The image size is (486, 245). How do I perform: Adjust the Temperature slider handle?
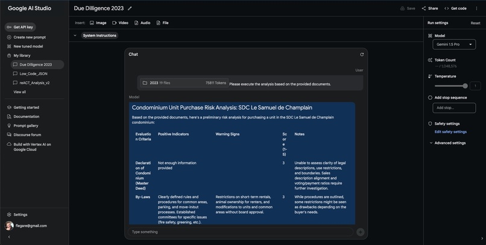[465, 86]
